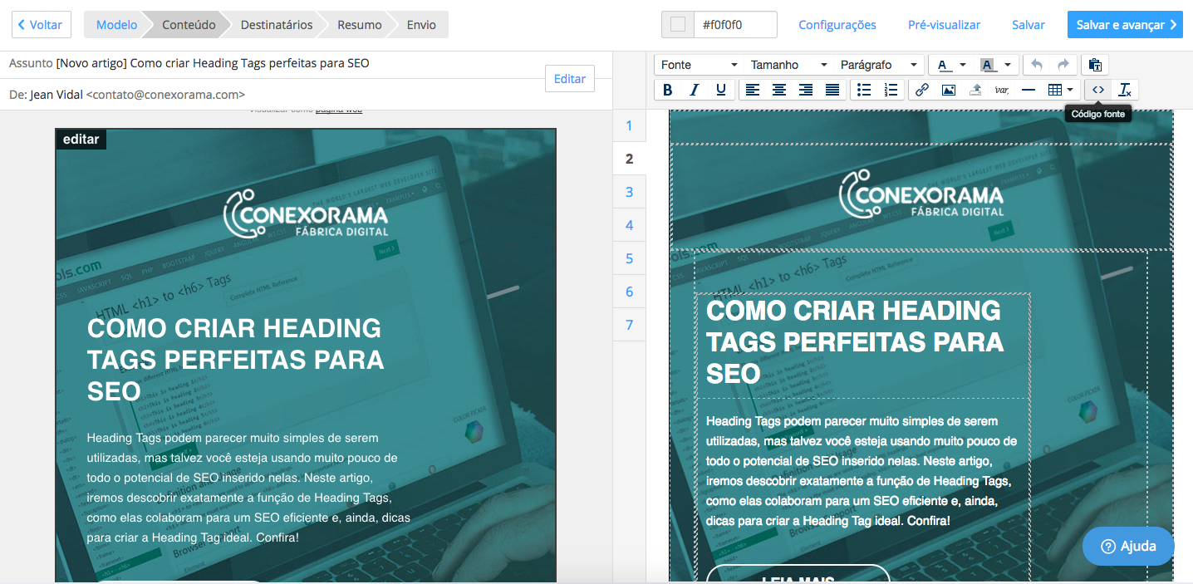Viewport: 1193px width, 584px height.
Task: Click the insert link icon
Action: (921, 90)
